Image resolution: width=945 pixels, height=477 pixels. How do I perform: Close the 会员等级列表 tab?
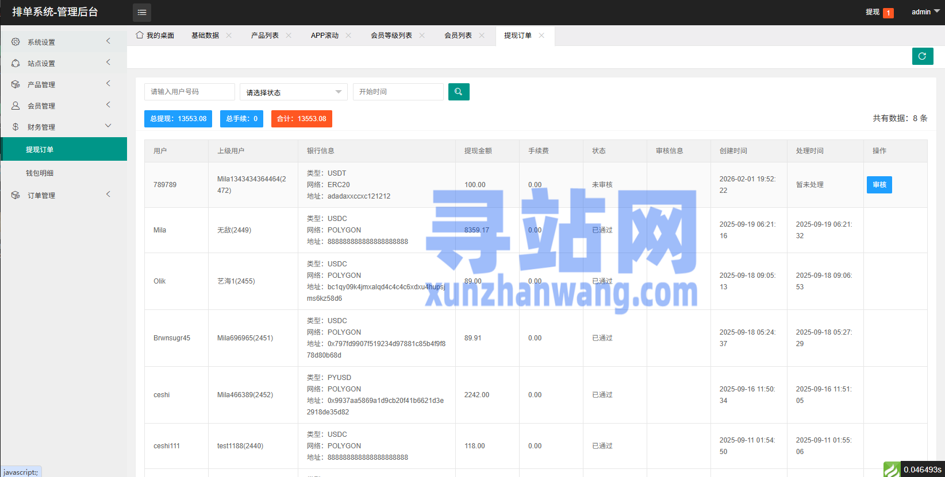pyautogui.click(x=422, y=36)
